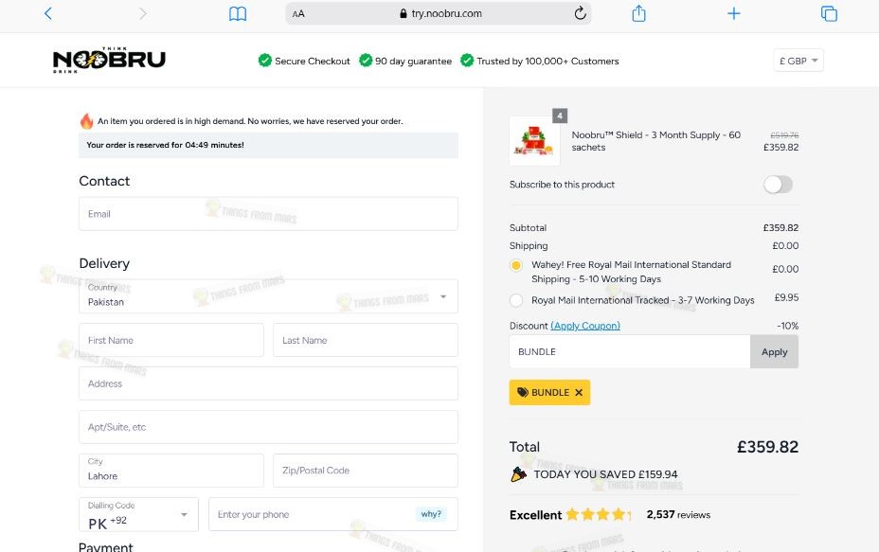Show all open tabs overview icon
The height and width of the screenshot is (552, 879).
tap(829, 13)
